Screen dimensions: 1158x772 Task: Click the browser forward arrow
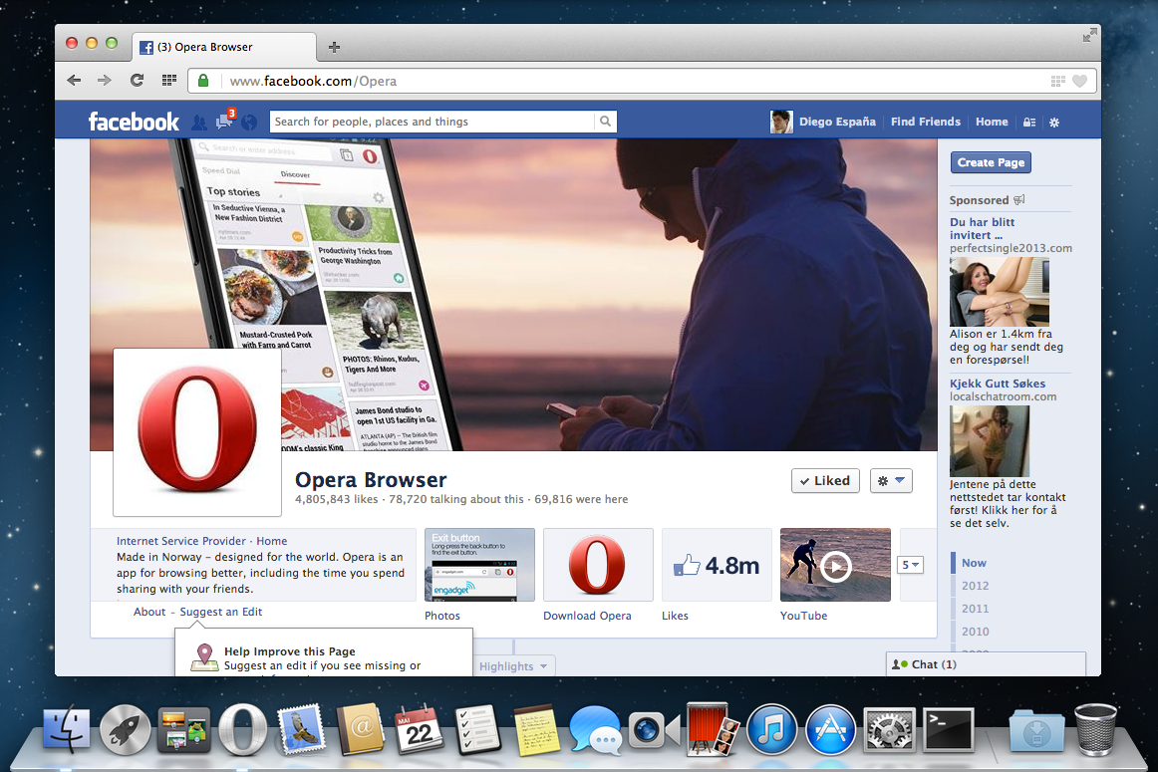click(x=104, y=81)
